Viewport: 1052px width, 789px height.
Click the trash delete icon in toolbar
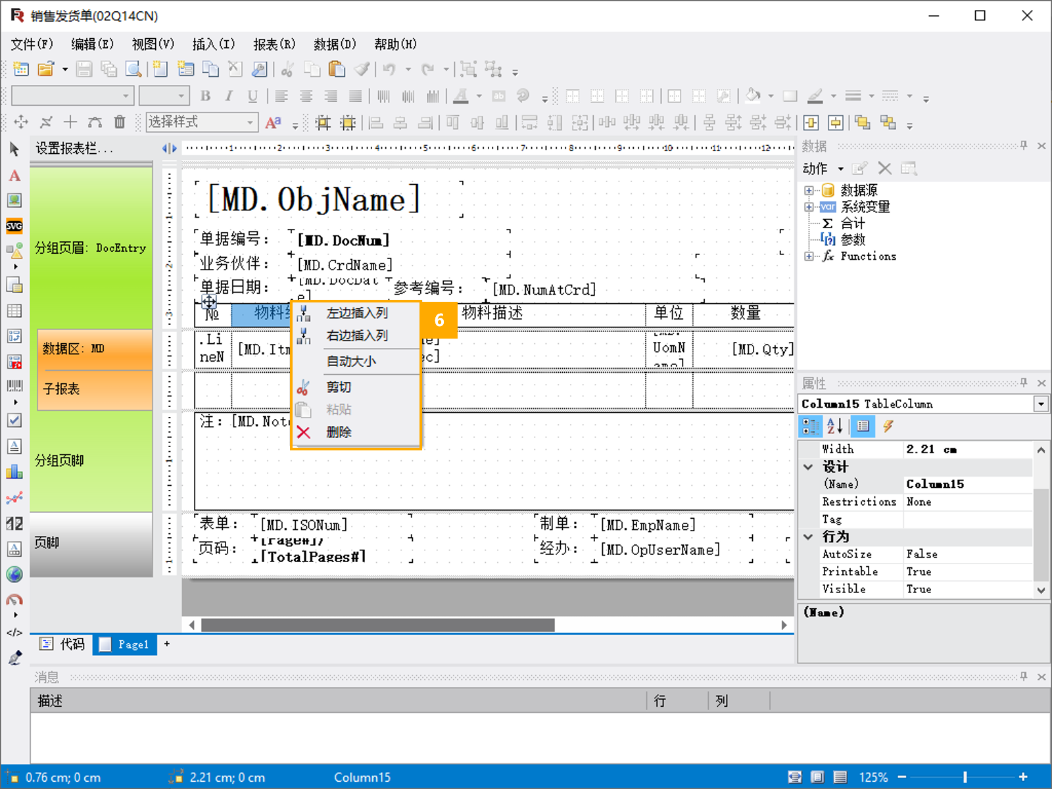coord(120,122)
